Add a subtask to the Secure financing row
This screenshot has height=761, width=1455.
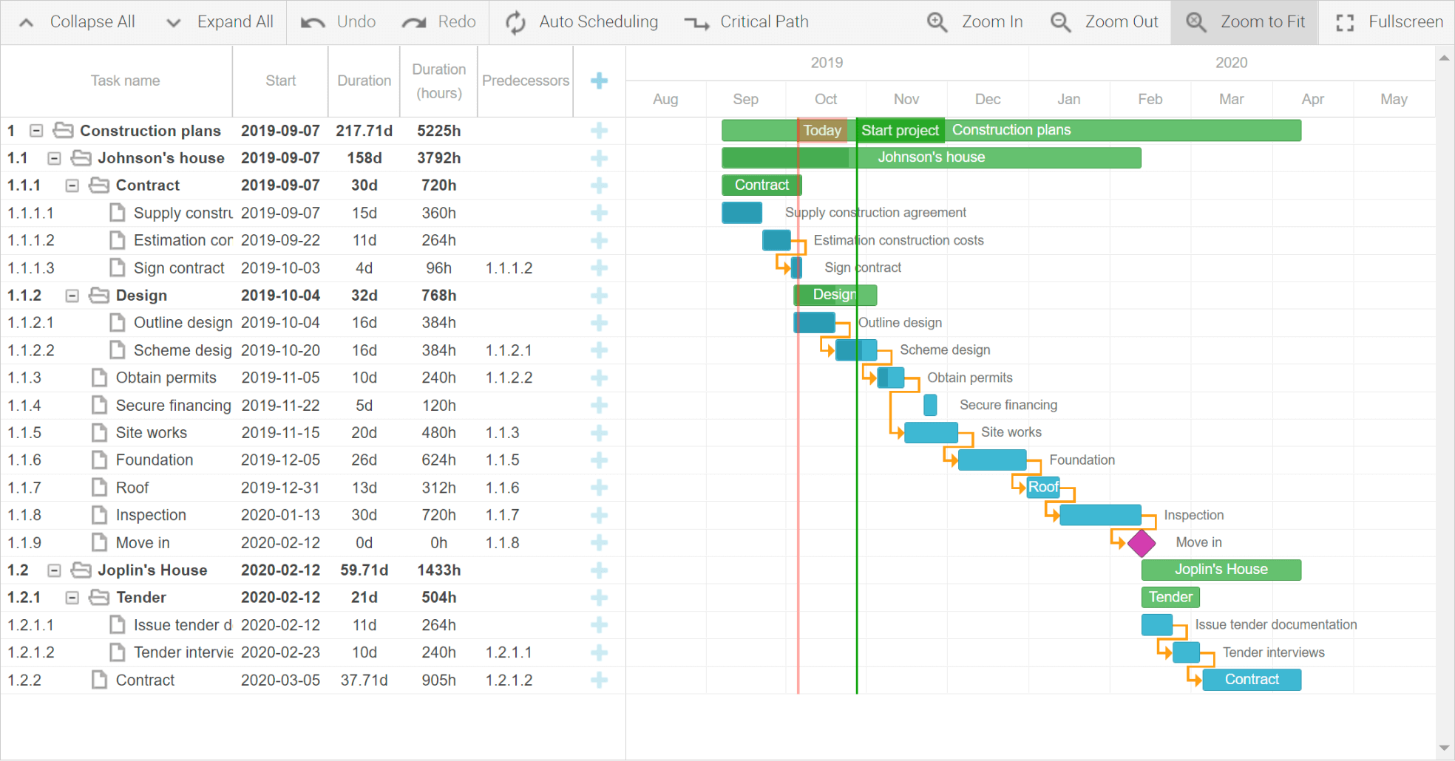599,405
